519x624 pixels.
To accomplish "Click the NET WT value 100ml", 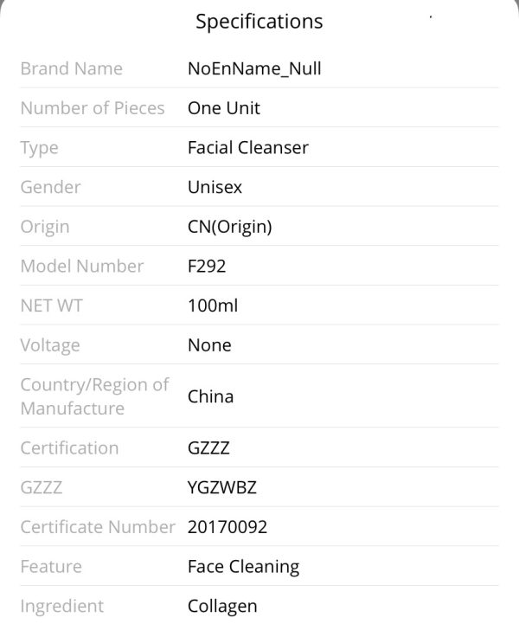I will (x=213, y=306).
